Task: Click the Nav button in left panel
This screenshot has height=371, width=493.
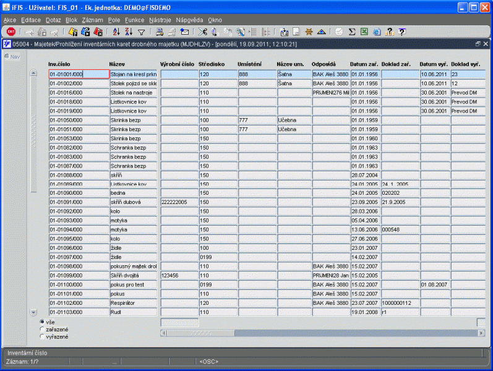Action: coord(12,57)
